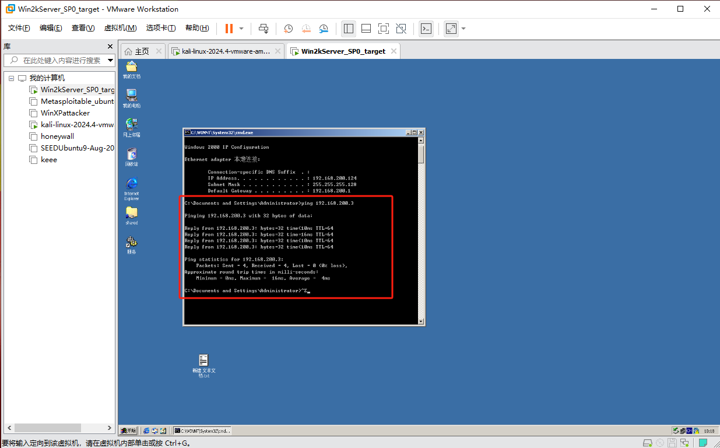Toggle the thumbnail bar view

[366, 28]
